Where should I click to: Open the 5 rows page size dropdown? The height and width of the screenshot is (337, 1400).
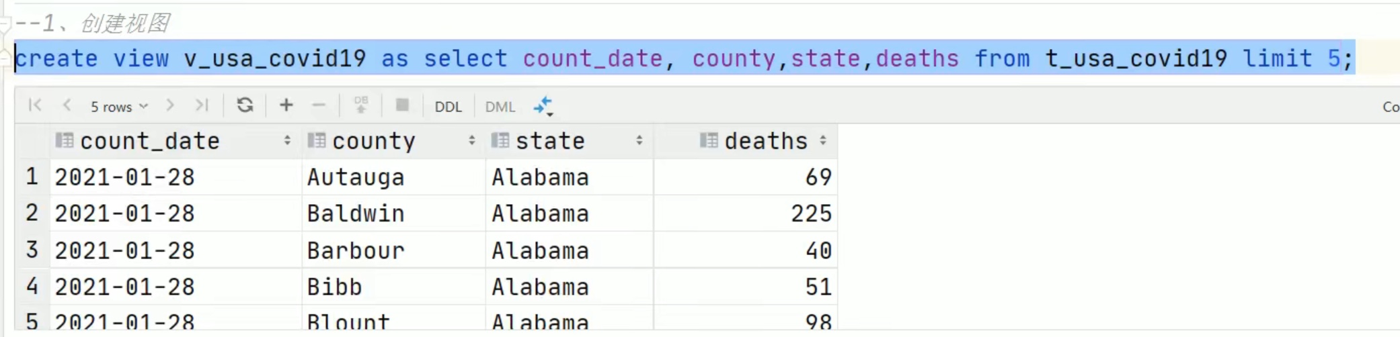point(119,107)
